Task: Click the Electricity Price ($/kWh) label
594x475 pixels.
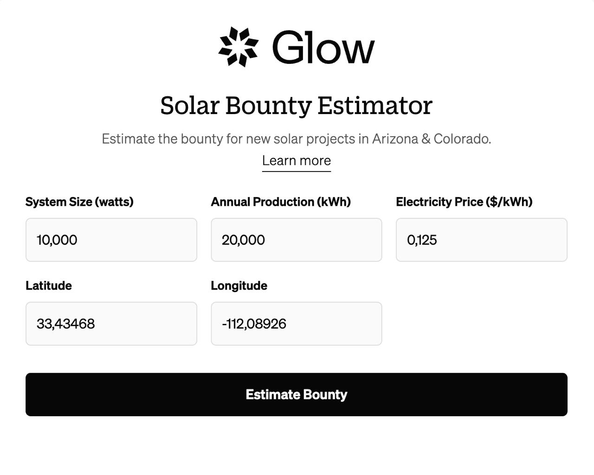Action: pos(464,202)
